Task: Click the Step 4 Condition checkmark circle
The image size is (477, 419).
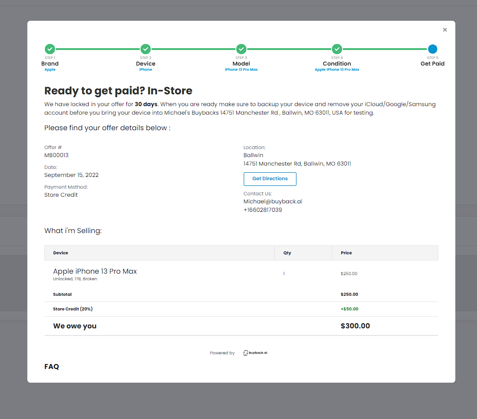Action: [337, 49]
